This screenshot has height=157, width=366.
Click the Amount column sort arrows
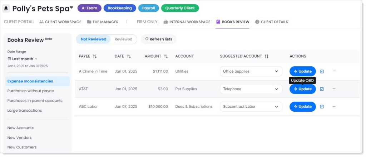(166, 56)
